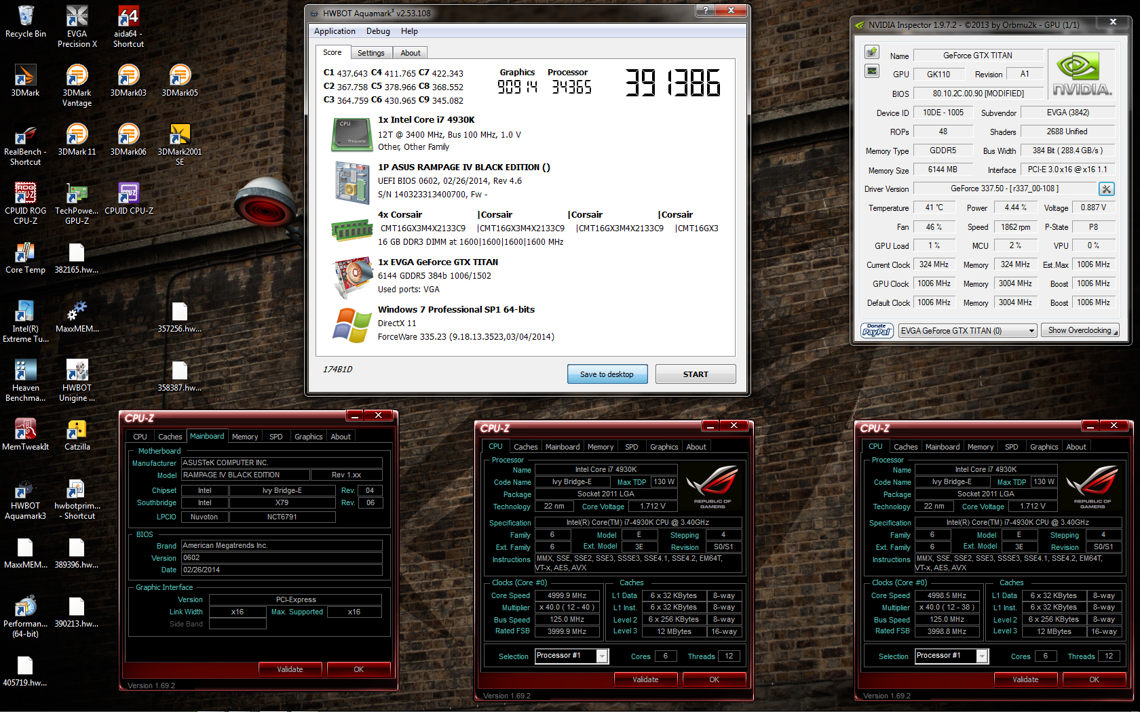Click BIOS Version field 0602 in CPU-Z
Screen dimensions: 1140x712
click(282, 558)
